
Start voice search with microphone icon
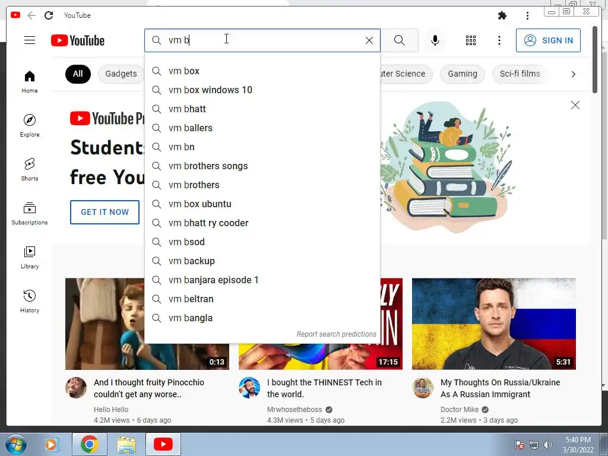(x=435, y=40)
